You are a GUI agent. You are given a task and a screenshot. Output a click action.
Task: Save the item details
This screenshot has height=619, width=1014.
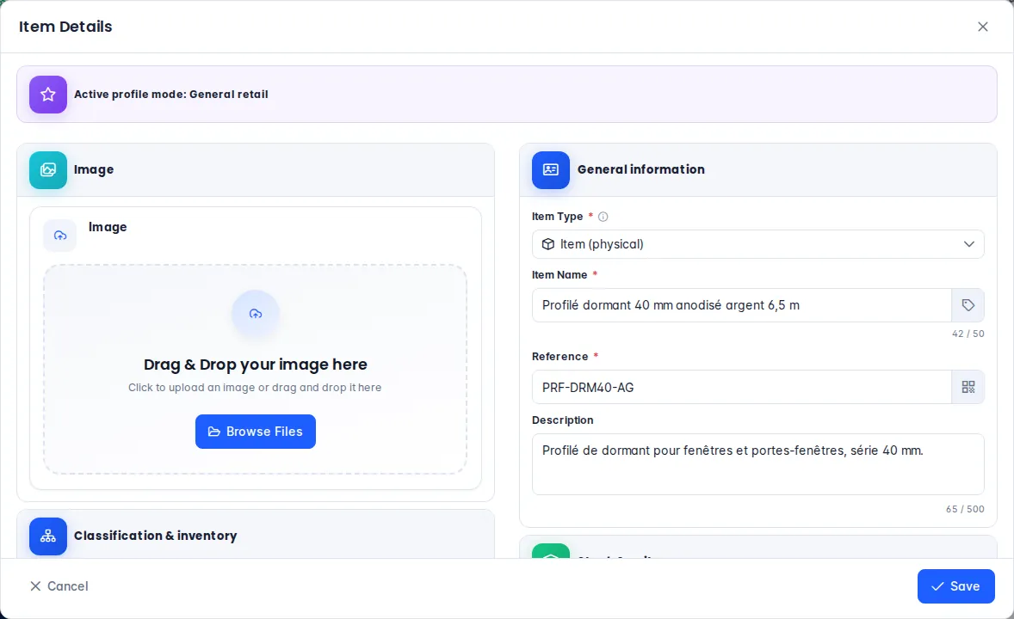[955, 586]
